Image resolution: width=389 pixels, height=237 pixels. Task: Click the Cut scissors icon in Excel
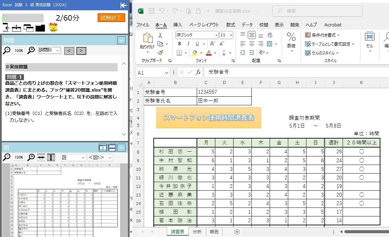coord(160,35)
